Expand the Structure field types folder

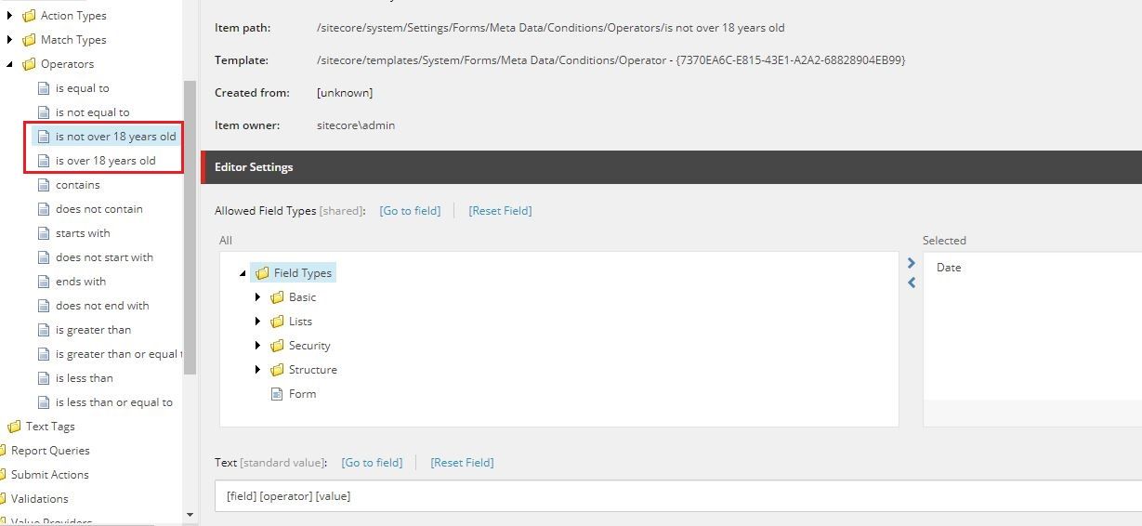(258, 370)
